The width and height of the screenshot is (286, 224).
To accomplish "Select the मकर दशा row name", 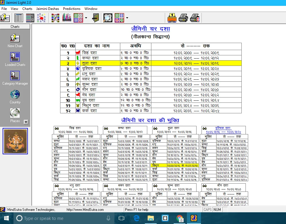I will tap(90, 79).
